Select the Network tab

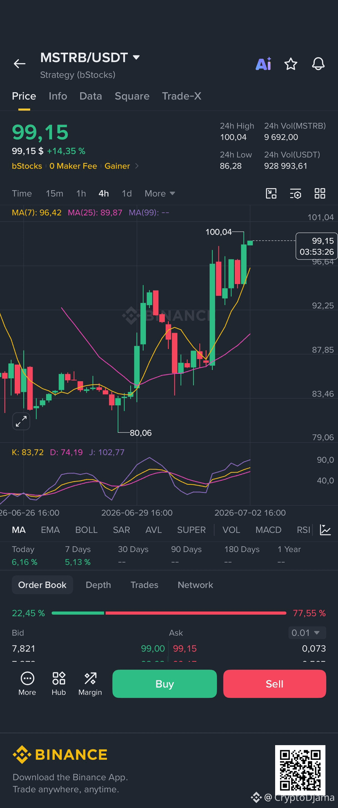195,585
